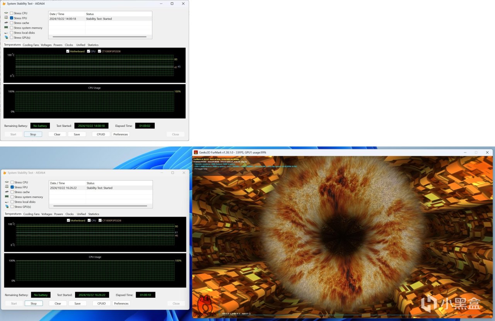The height and width of the screenshot is (321, 495).
Task: Click the Stress cache icon in the 14:00:18 AIDA64 window
Action: (x=6, y=23)
